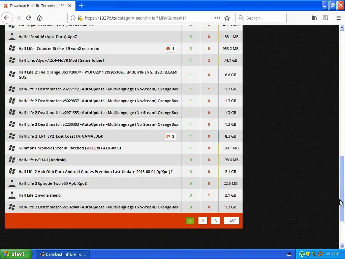
Task: Open Half Life 2 Apk Obb Data torrent
Action: click(95, 172)
